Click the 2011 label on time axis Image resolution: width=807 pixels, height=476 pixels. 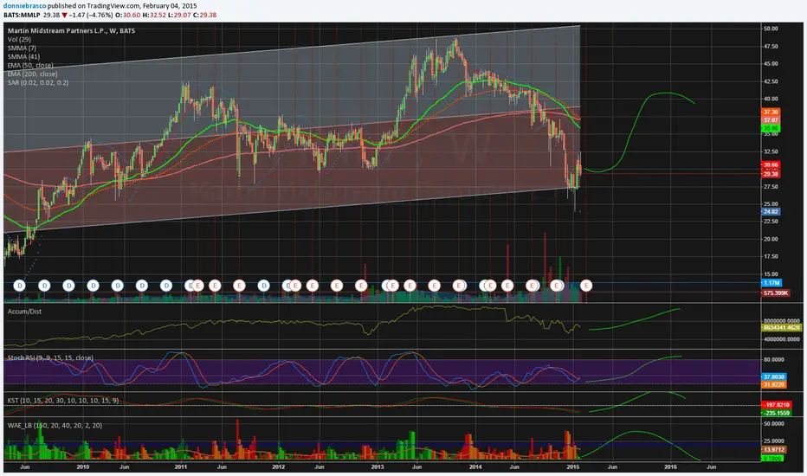coord(181,467)
